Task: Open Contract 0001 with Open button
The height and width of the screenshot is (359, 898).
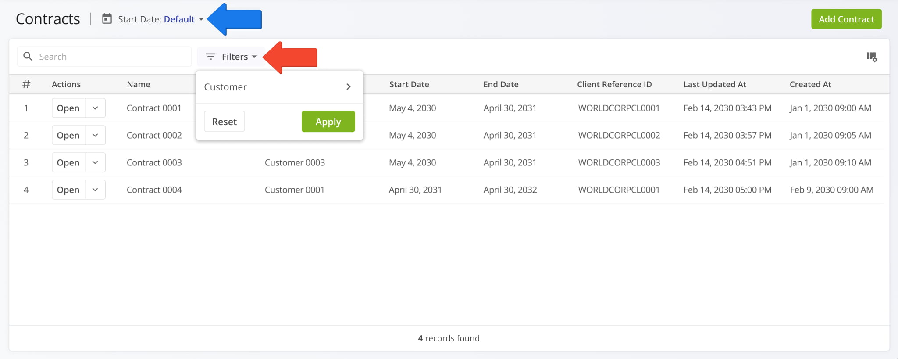Action: [x=68, y=108]
